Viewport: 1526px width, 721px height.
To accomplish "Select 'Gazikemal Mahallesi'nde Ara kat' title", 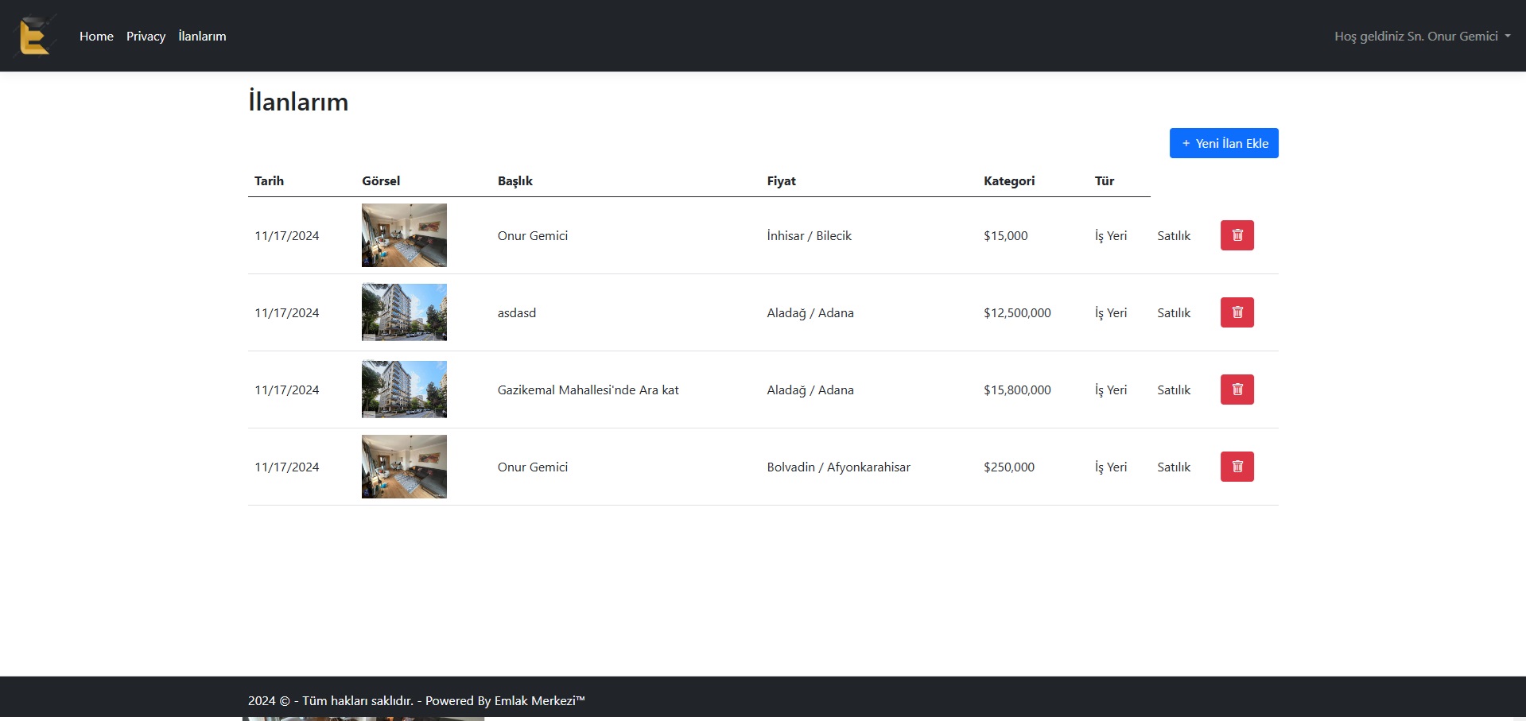I will 588,390.
